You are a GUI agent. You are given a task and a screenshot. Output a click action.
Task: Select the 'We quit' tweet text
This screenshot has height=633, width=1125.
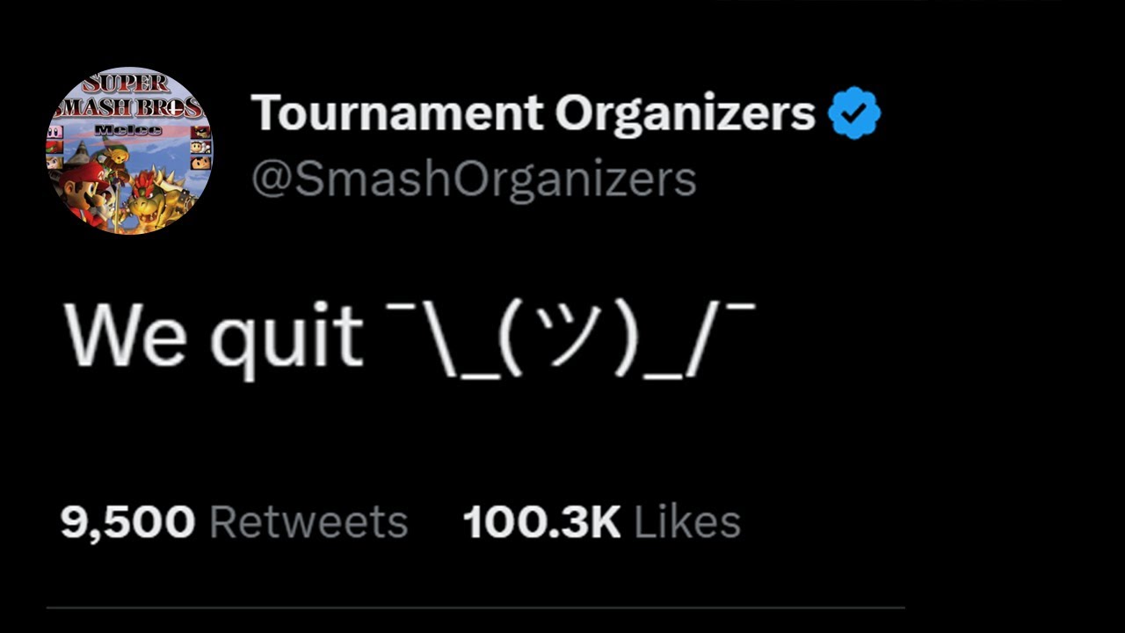(x=213, y=337)
